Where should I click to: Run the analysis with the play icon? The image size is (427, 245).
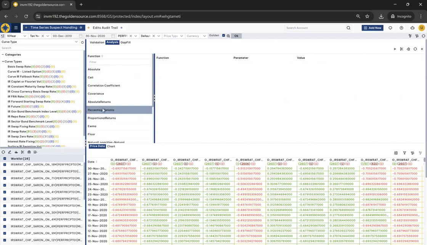395,49
